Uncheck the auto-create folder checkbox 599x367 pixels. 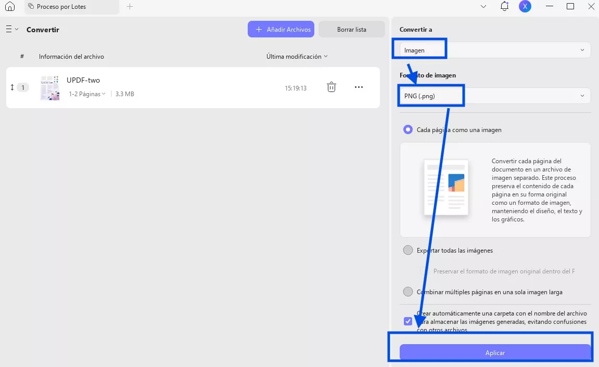[x=408, y=321]
